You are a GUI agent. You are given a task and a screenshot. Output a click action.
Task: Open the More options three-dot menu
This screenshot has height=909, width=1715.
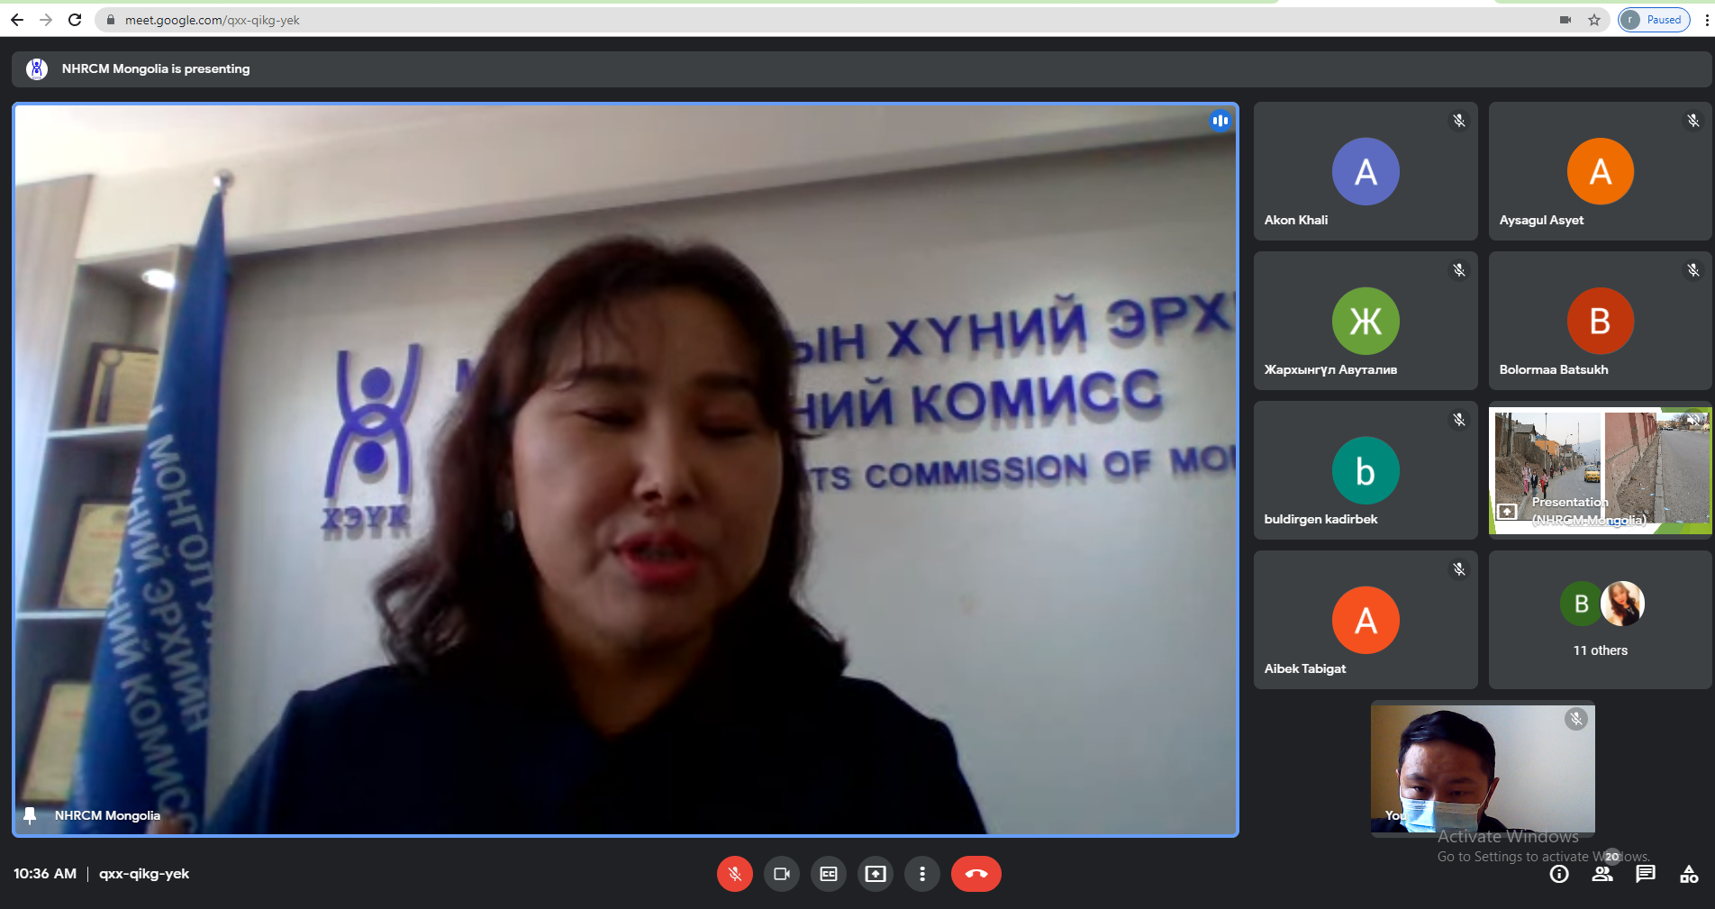[x=922, y=874]
